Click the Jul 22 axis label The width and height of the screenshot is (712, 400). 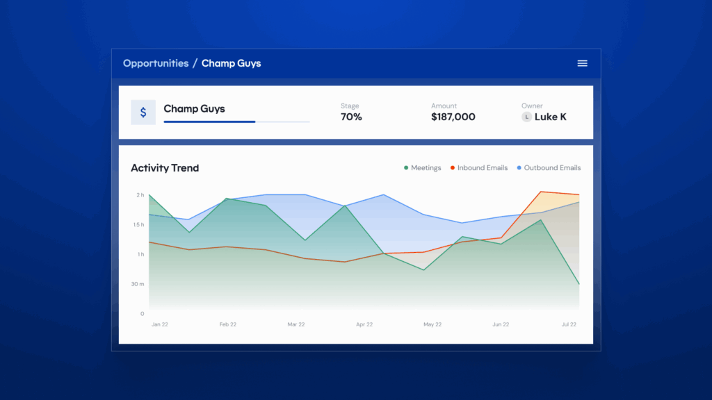click(x=569, y=324)
